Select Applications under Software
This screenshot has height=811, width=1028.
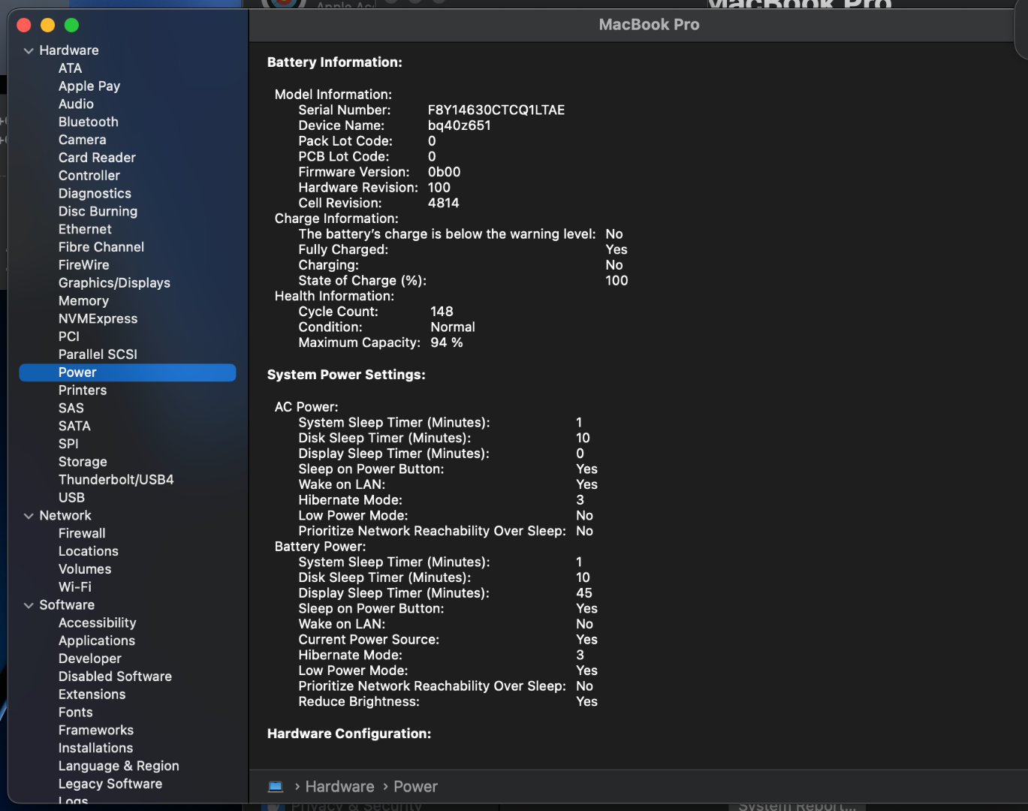(97, 641)
